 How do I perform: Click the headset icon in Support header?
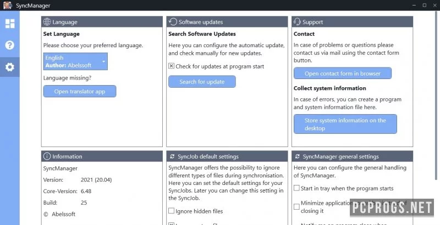click(x=297, y=22)
